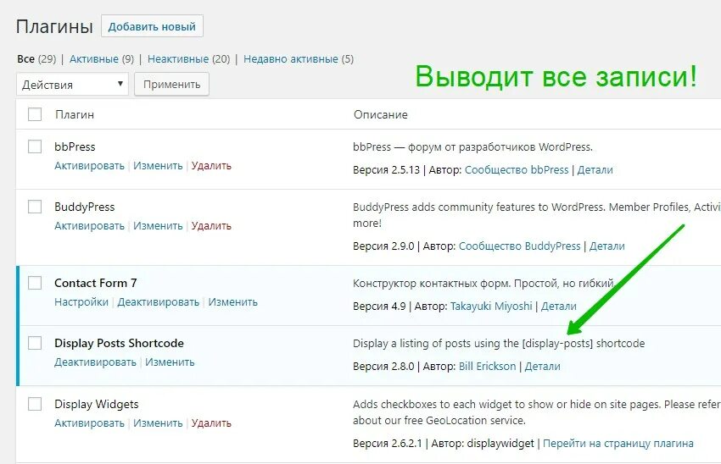Image resolution: width=721 pixels, height=464 pixels.
Task: Open Takayuki Miyoshi author link
Action: (x=491, y=307)
